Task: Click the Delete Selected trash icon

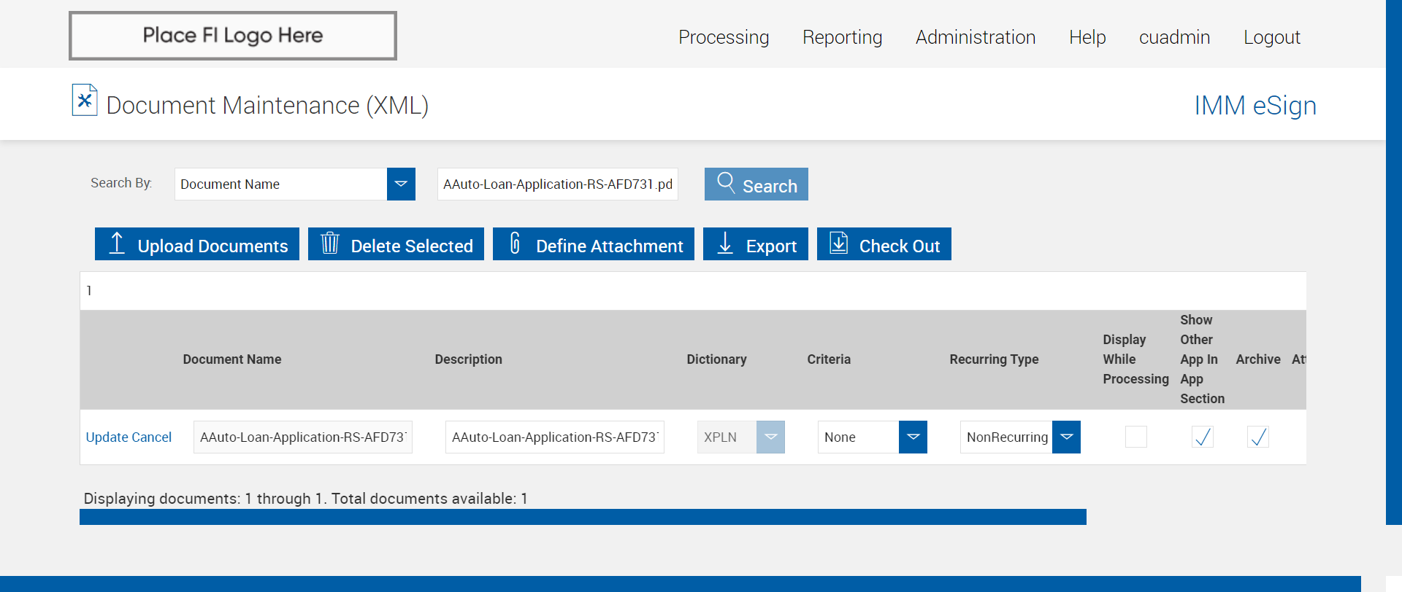Action: (330, 244)
